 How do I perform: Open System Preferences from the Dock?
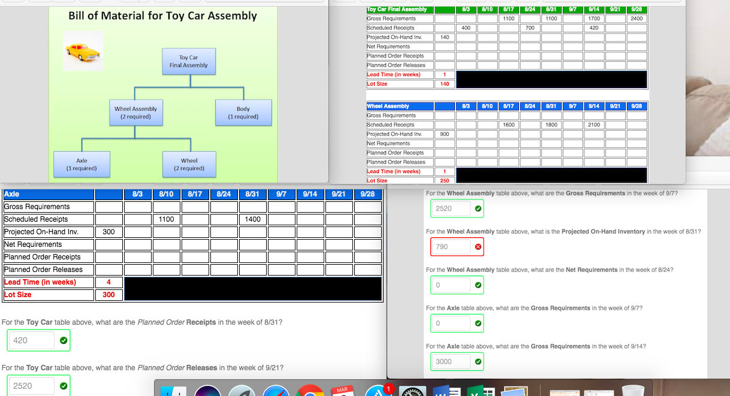click(414, 392)
